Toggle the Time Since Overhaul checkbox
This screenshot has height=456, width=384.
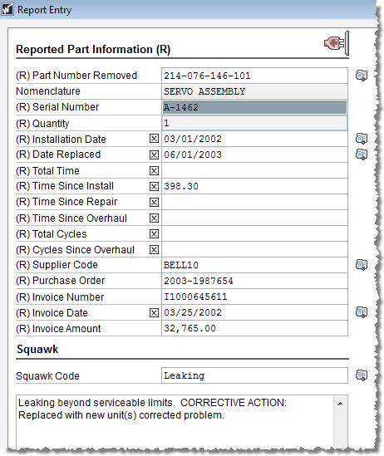point(154,218)
